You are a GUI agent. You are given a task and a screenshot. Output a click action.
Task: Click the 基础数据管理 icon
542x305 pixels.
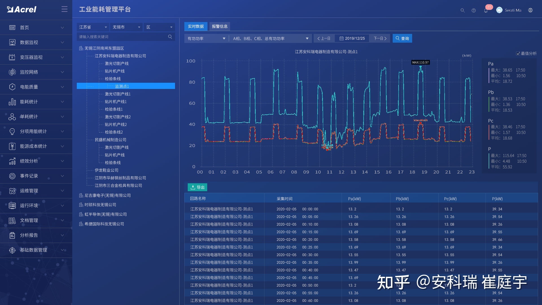point(12,250)
